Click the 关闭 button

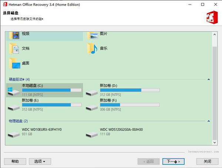(208, 161)
